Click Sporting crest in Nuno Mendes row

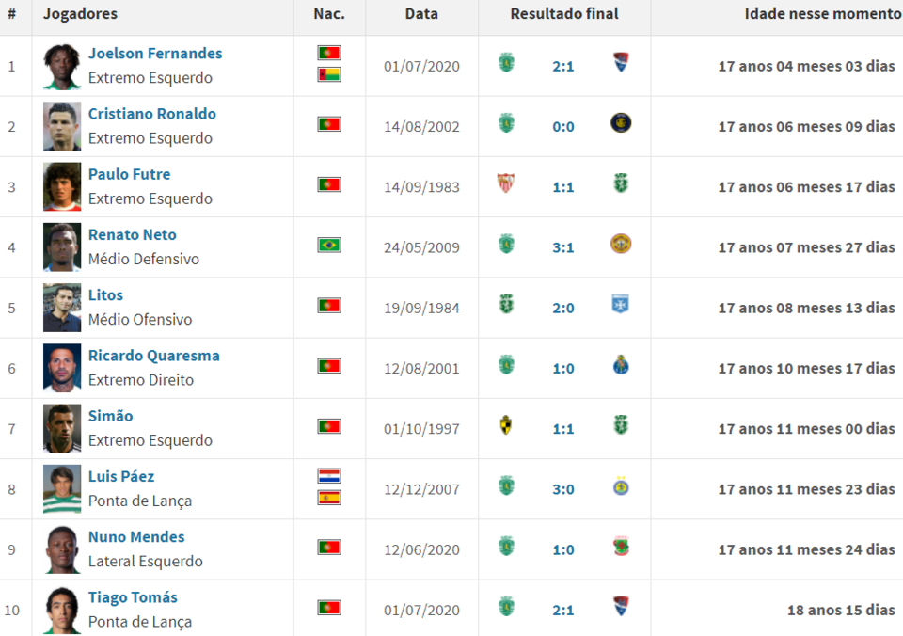506,547
